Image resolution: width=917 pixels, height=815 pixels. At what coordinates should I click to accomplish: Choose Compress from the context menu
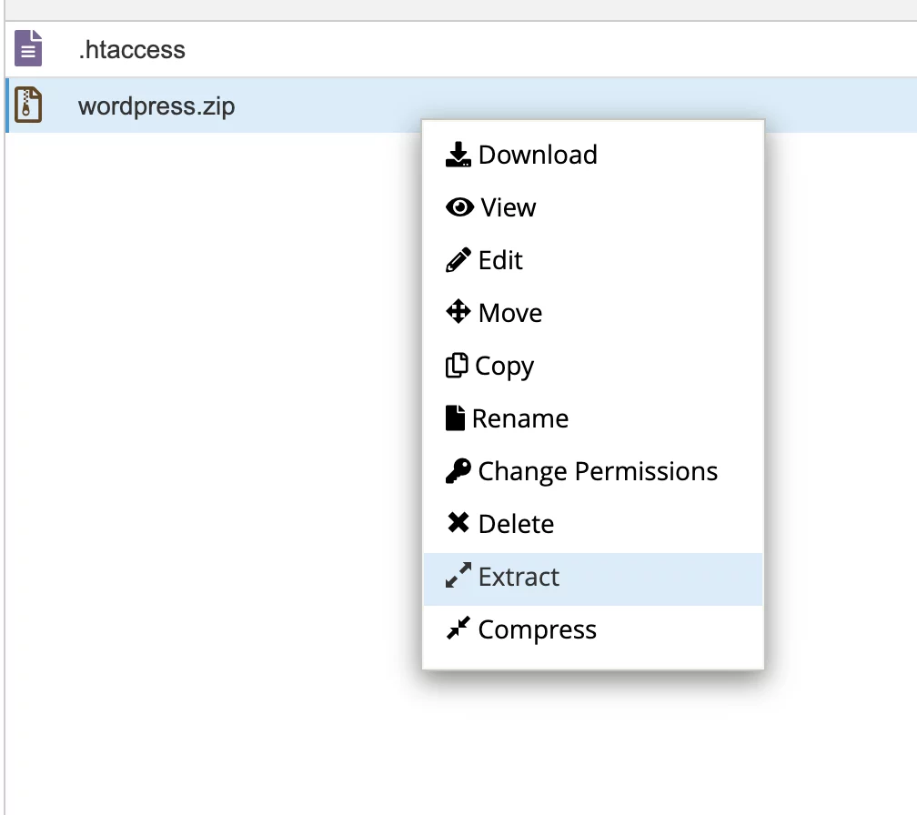tap(593, 629)
